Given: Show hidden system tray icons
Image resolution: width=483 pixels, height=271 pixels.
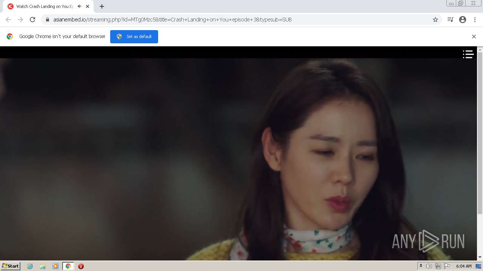Looking at the screenshot, I should pyautogui.click(x=421, y=266).
